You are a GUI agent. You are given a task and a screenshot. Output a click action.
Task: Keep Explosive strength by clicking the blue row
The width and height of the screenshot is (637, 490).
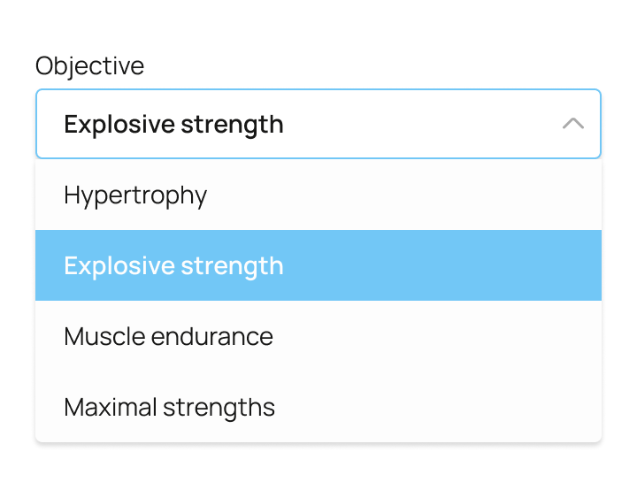[318, 265]
